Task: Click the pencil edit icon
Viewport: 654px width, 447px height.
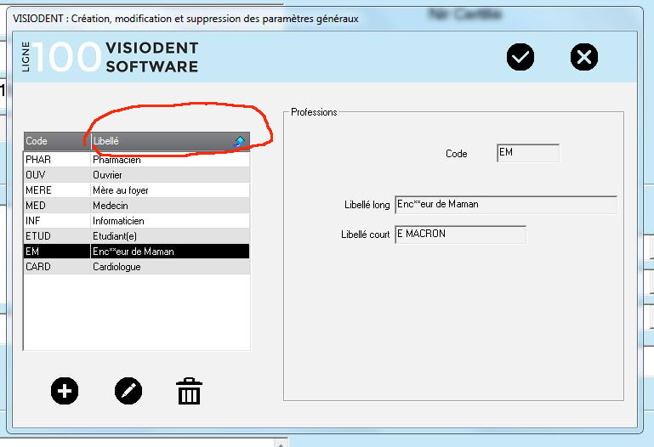Action: click(x=128, y=391)
